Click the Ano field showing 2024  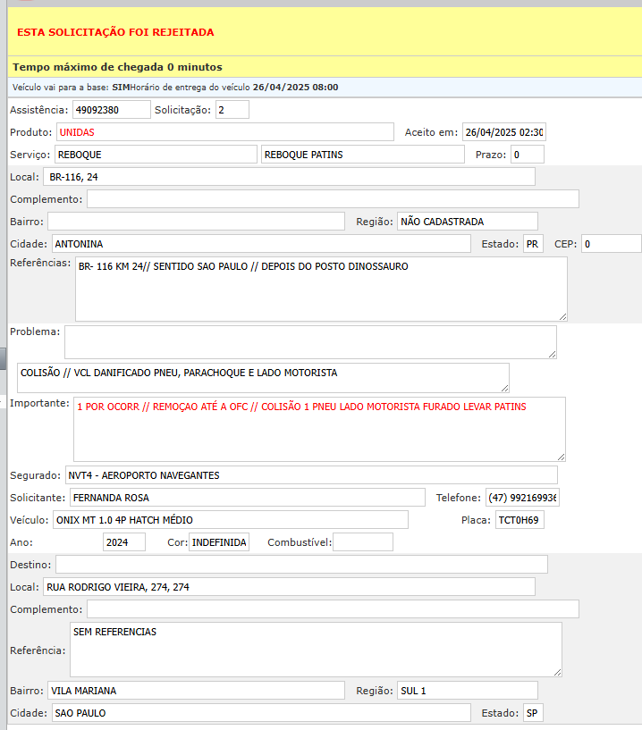tap(124, 542)
